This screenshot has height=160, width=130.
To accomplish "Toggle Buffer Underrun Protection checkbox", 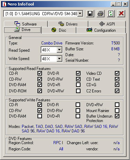I will click(117, 116).
